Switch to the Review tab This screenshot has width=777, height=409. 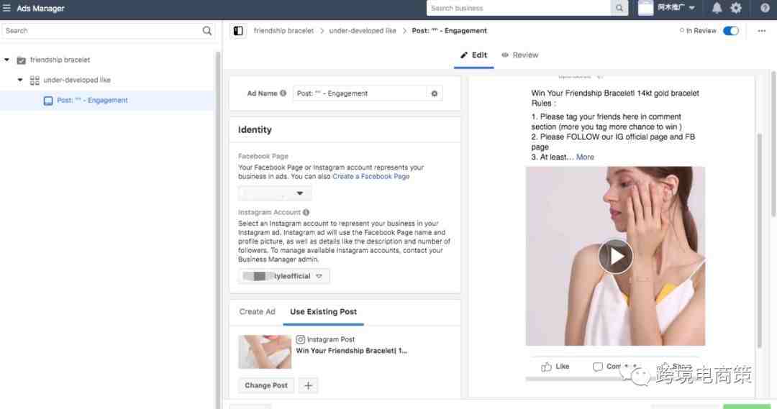520,55
